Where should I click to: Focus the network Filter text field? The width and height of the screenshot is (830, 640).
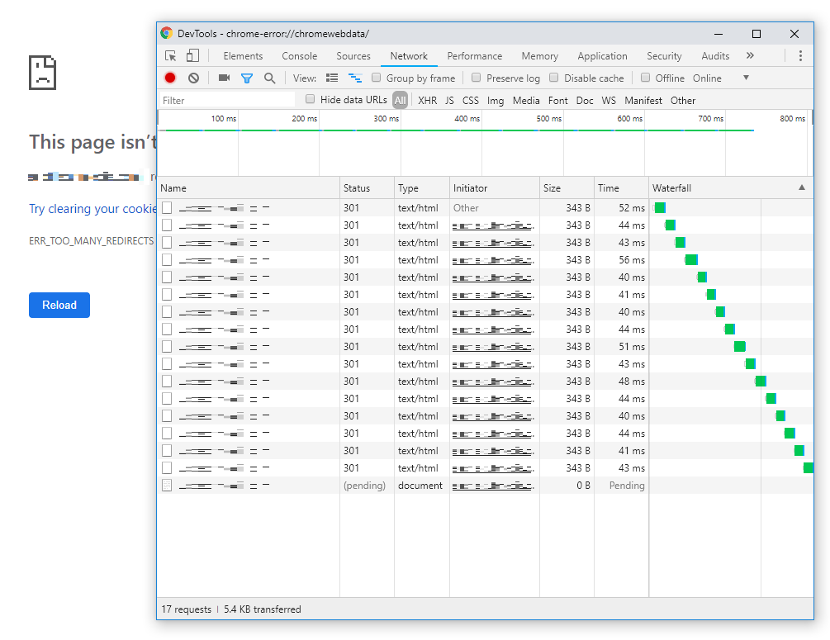point(226,100)
